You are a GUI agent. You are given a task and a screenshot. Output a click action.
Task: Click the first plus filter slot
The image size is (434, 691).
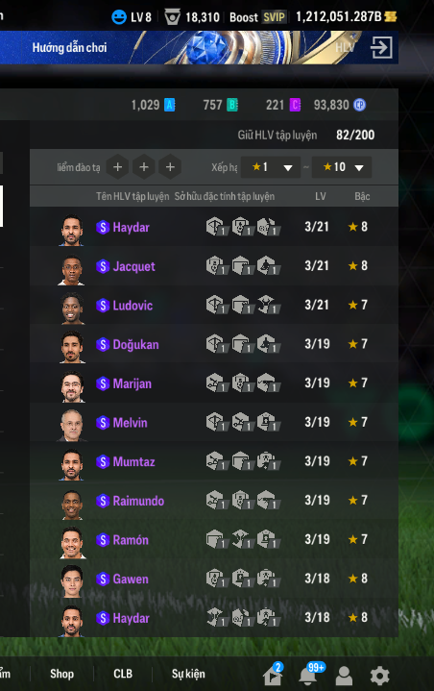117,167
